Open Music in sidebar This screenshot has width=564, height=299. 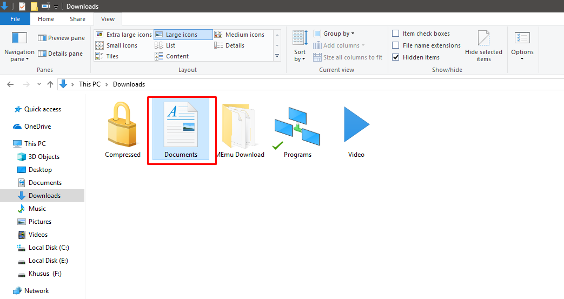pos(32,208)
